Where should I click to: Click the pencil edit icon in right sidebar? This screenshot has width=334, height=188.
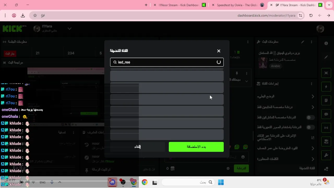pos(326,57)
